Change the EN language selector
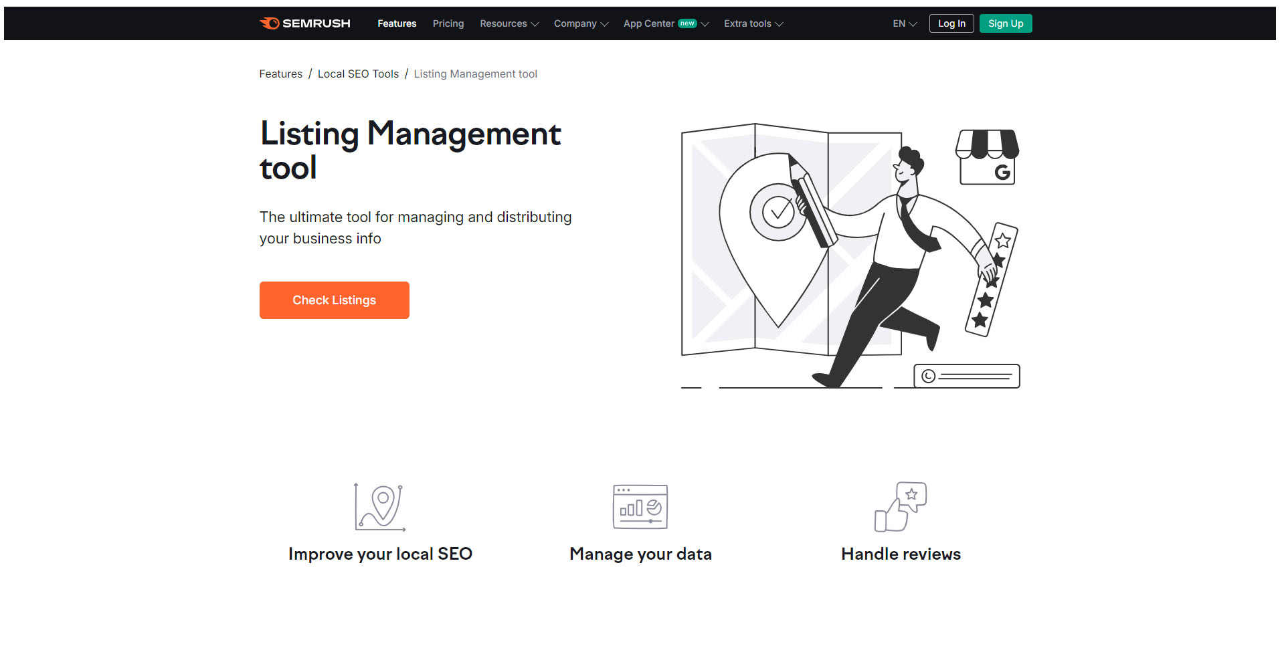 (903, 23)
